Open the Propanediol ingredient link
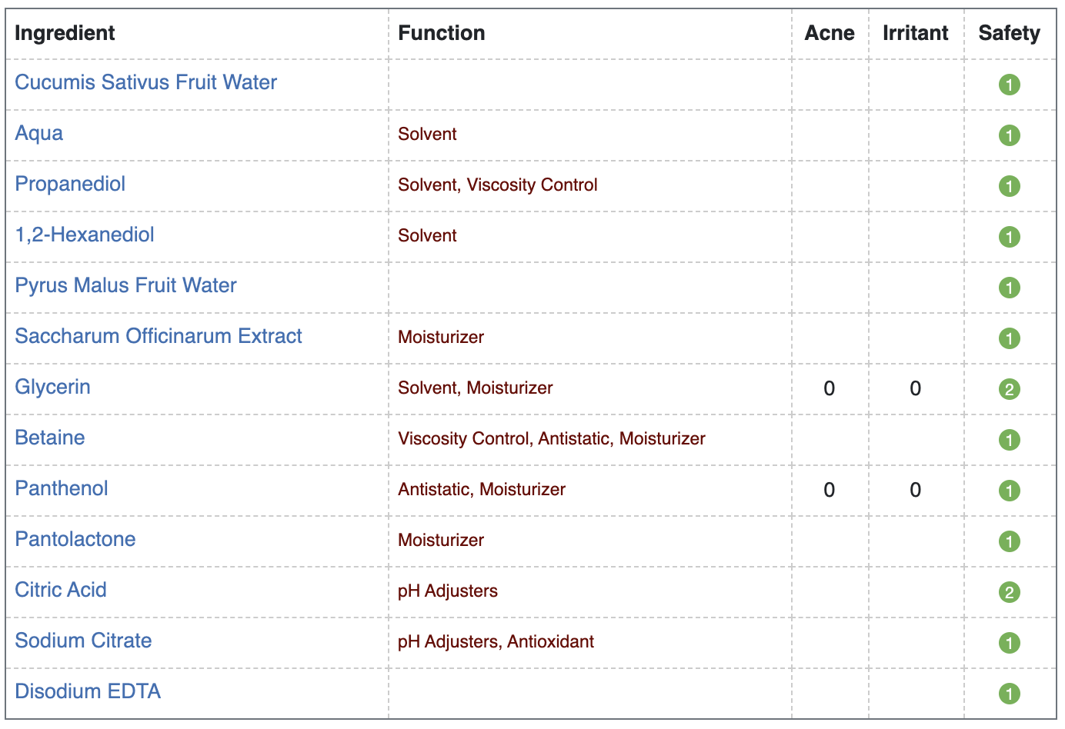 (x=70, y=184)
